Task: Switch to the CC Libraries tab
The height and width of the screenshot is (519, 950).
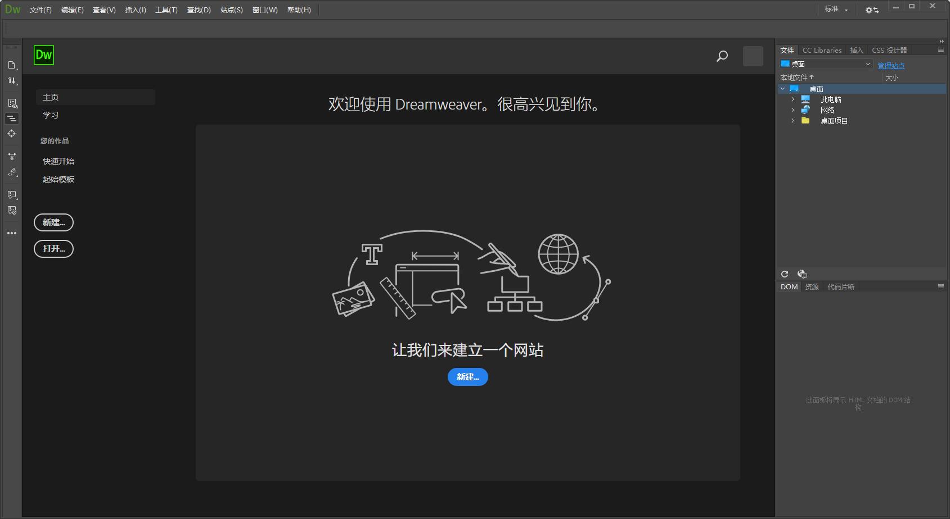Action: [x=822, y=50]
